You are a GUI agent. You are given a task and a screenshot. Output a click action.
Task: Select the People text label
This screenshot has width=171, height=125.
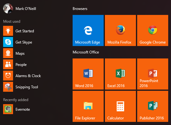pyautogui.click(x=21, y=65)
